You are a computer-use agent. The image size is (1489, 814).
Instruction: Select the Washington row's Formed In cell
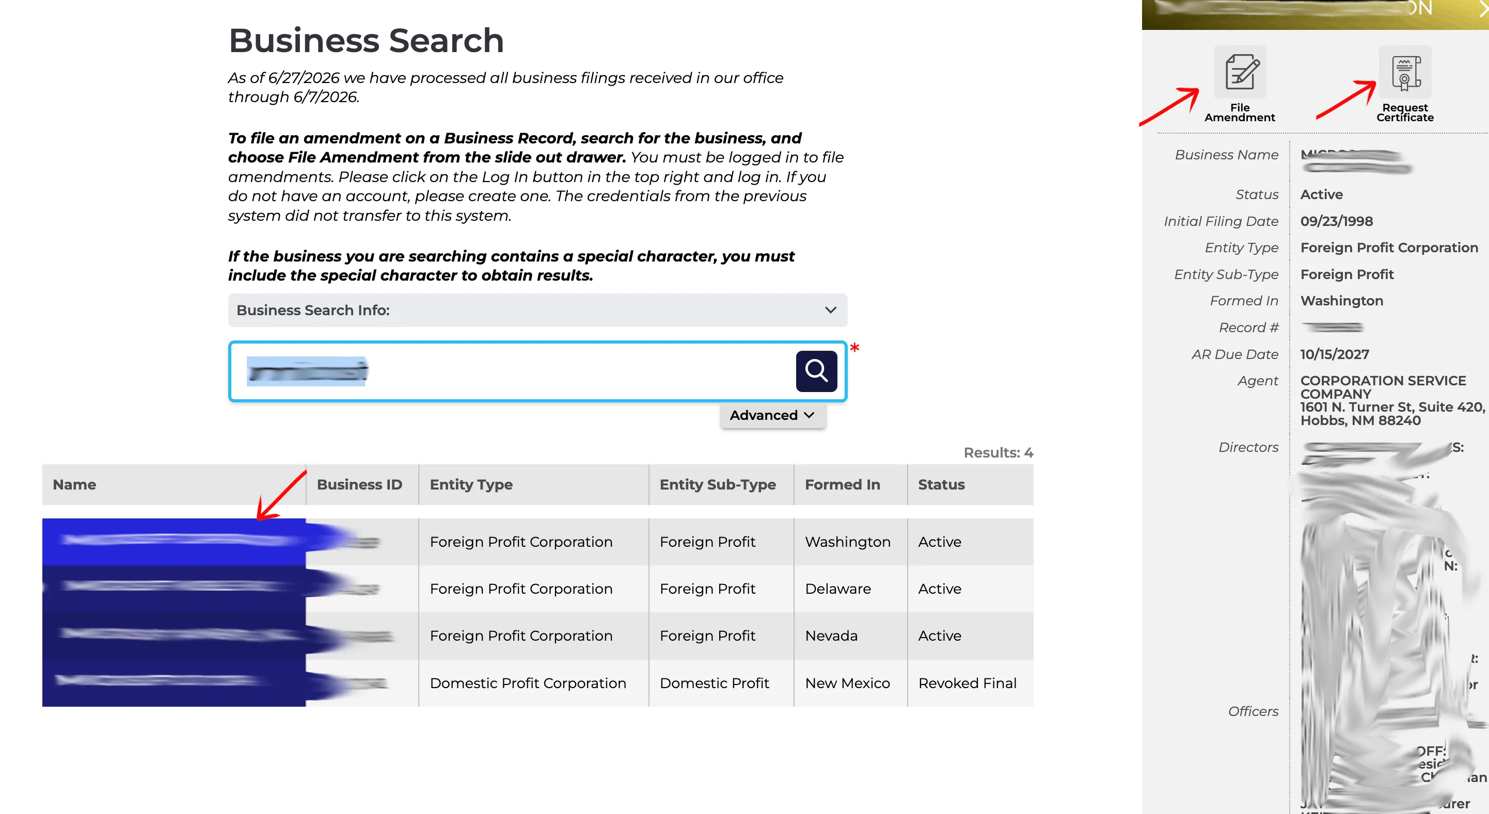pos(850,542)
